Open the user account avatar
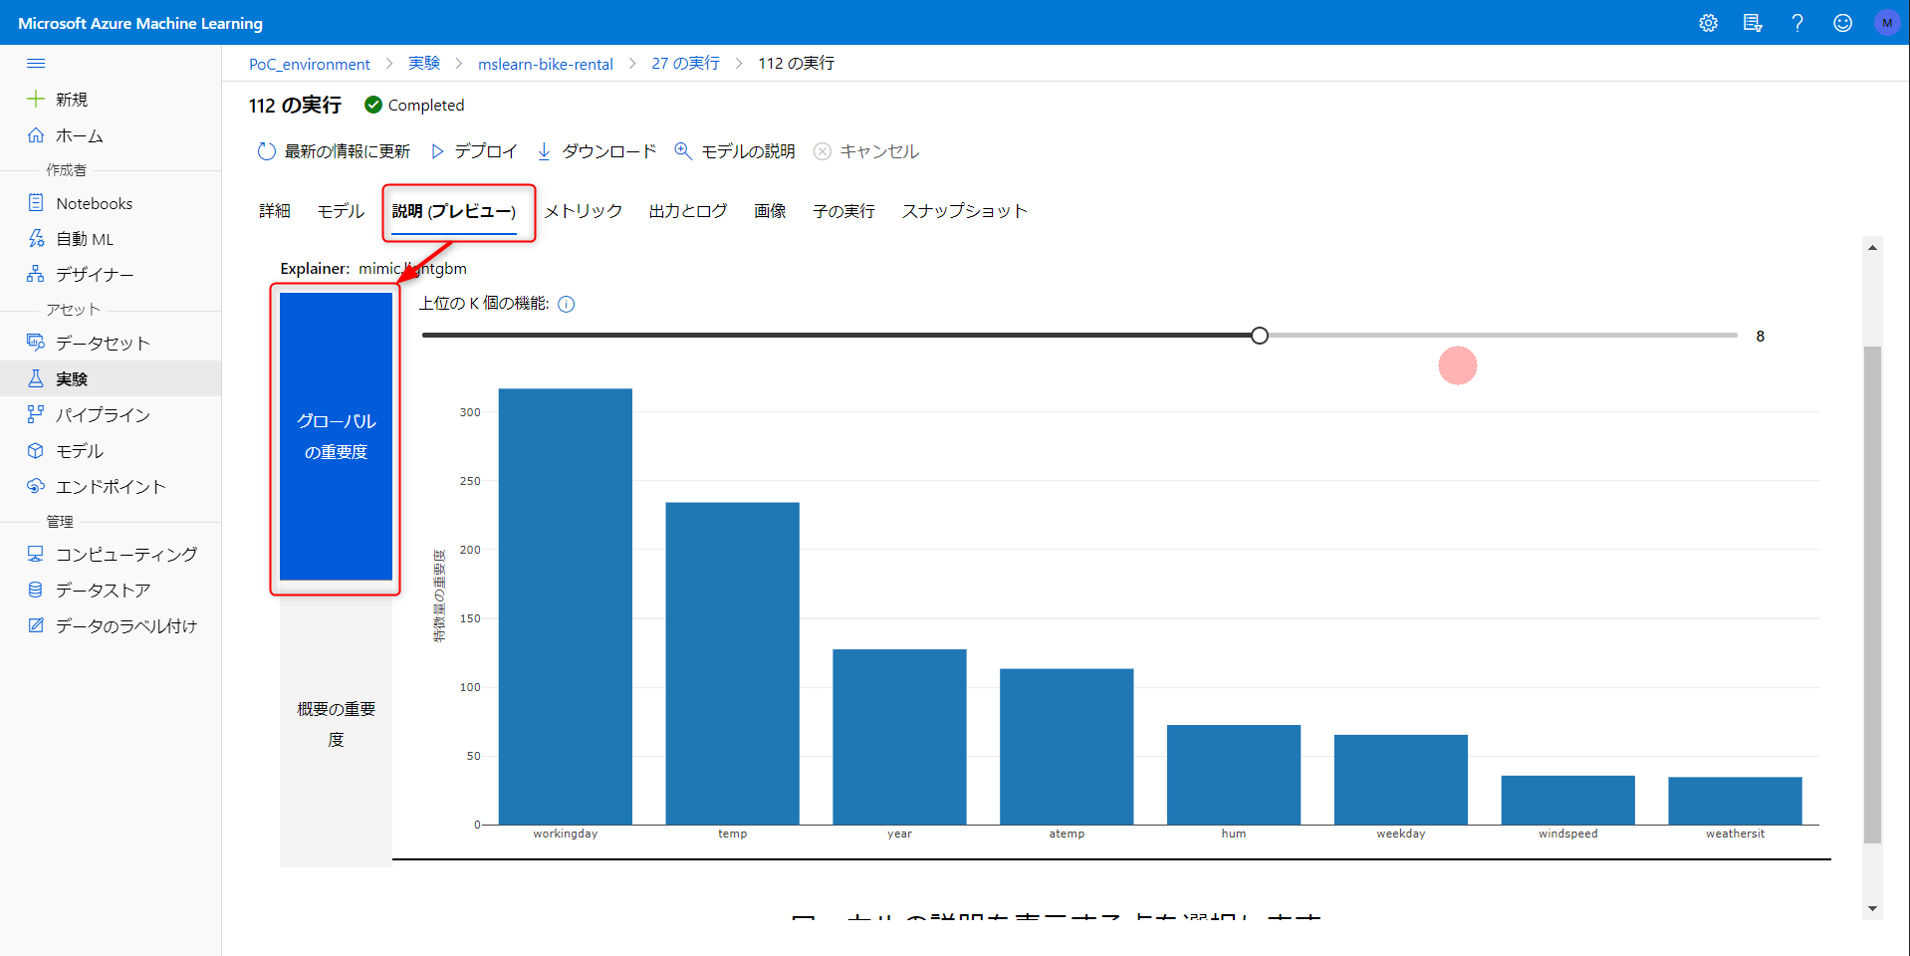This screenshot has width=1910, height=956. (1887, 23)
